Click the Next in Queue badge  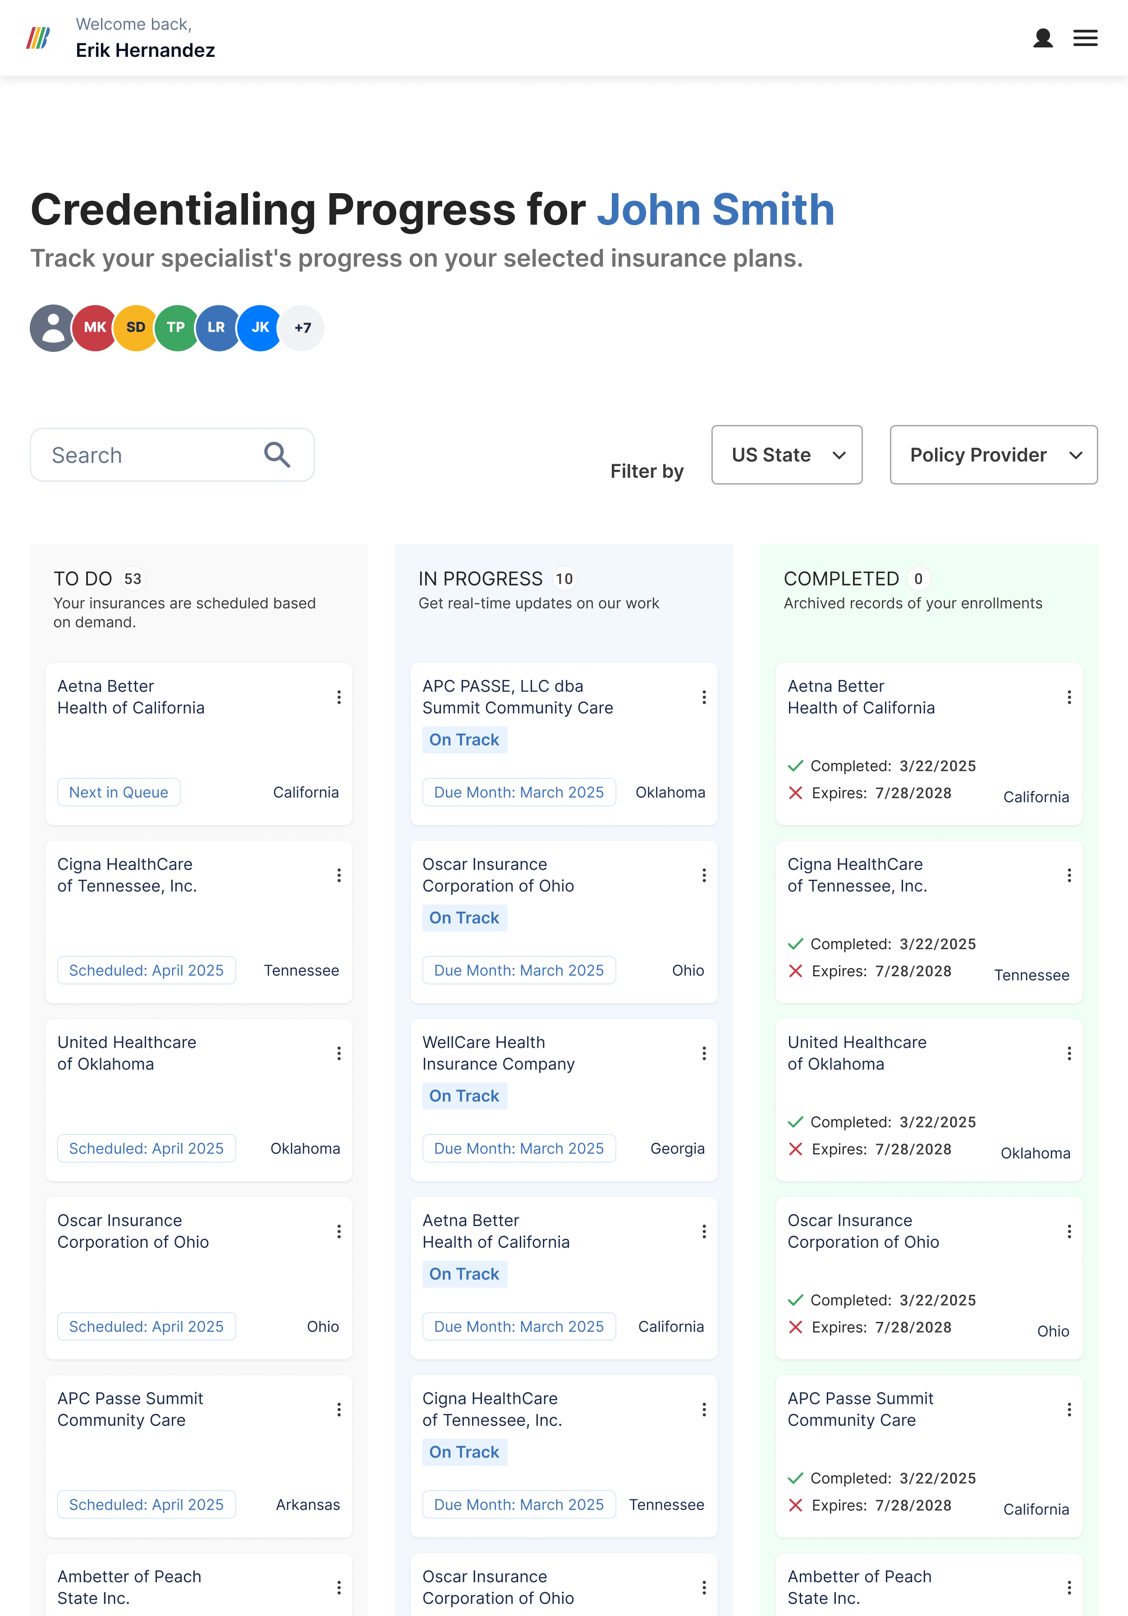coord(119,792)
